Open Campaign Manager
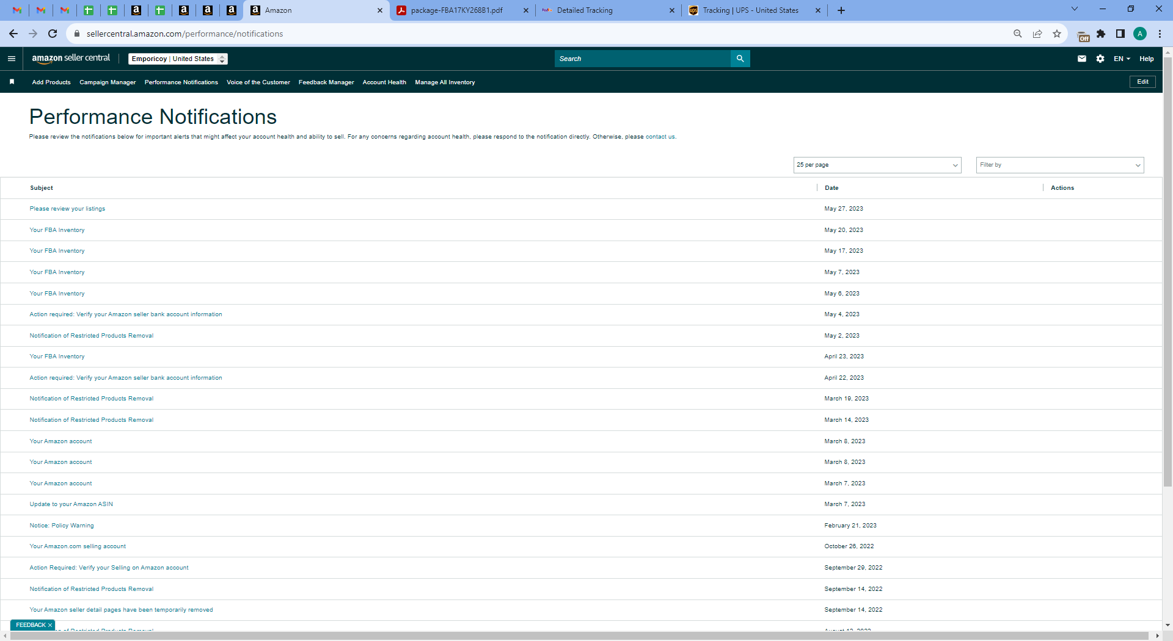The image size is (1173, 641). click(108, 82)
